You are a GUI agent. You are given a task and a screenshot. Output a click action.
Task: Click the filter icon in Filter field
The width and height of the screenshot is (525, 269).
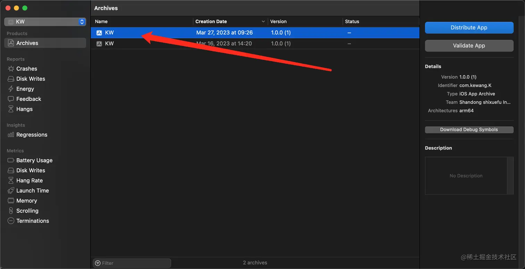pos(98,263)
